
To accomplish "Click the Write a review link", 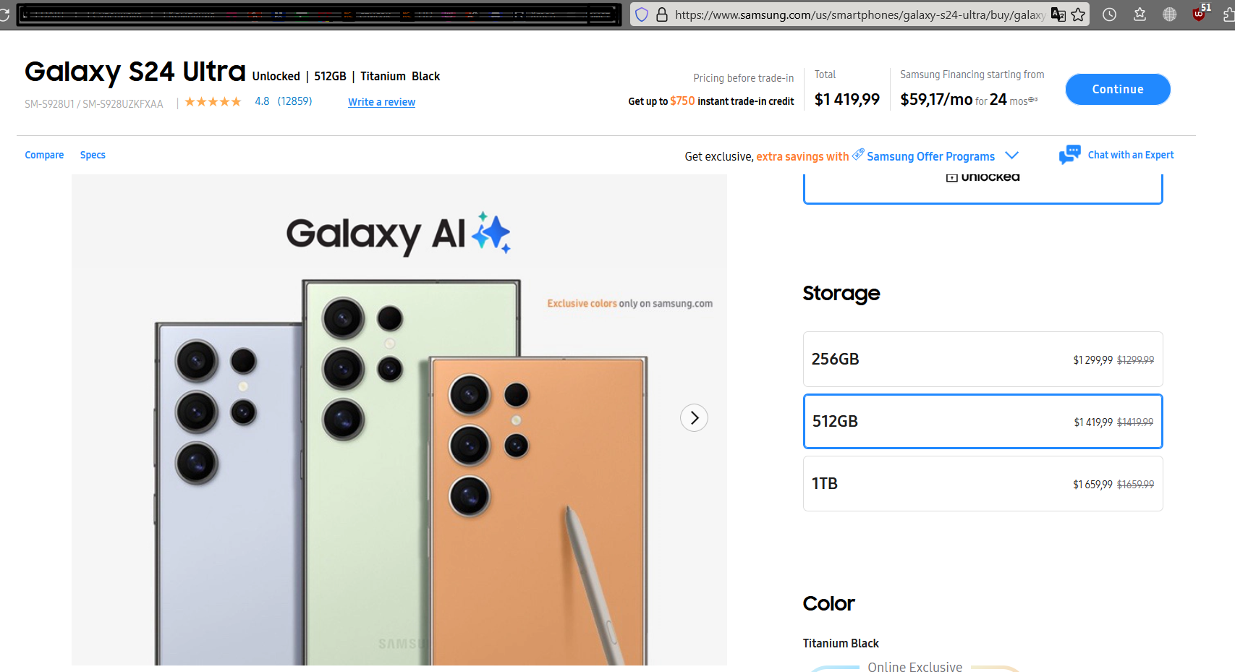I will [x=381, y=102].
